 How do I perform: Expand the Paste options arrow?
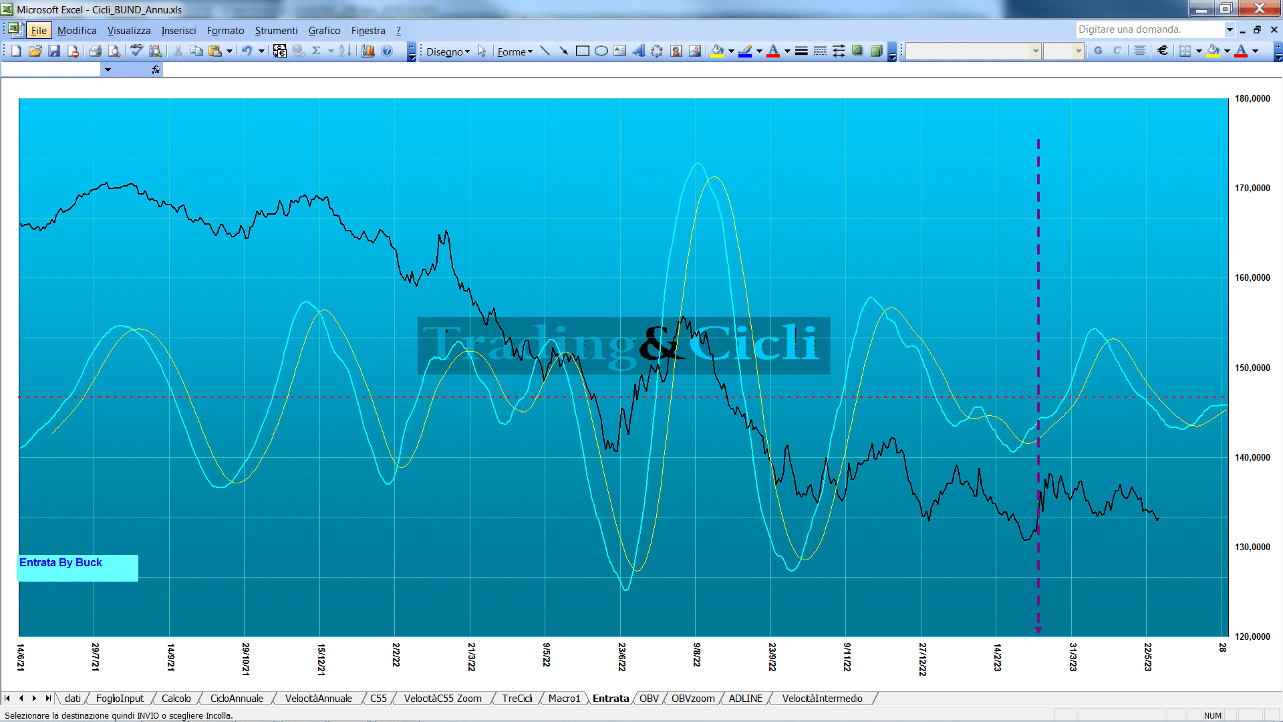point(229,51)
